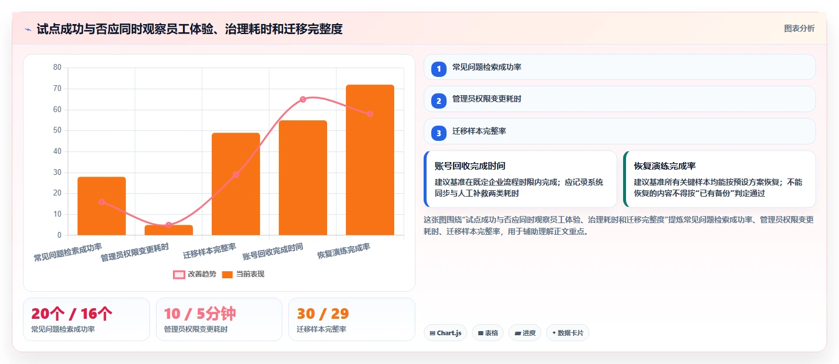The image size is (839, 364).
Task: Open the 常见问题检索成功率 list item
Action: pyautogui.click(x=620, y=67)
